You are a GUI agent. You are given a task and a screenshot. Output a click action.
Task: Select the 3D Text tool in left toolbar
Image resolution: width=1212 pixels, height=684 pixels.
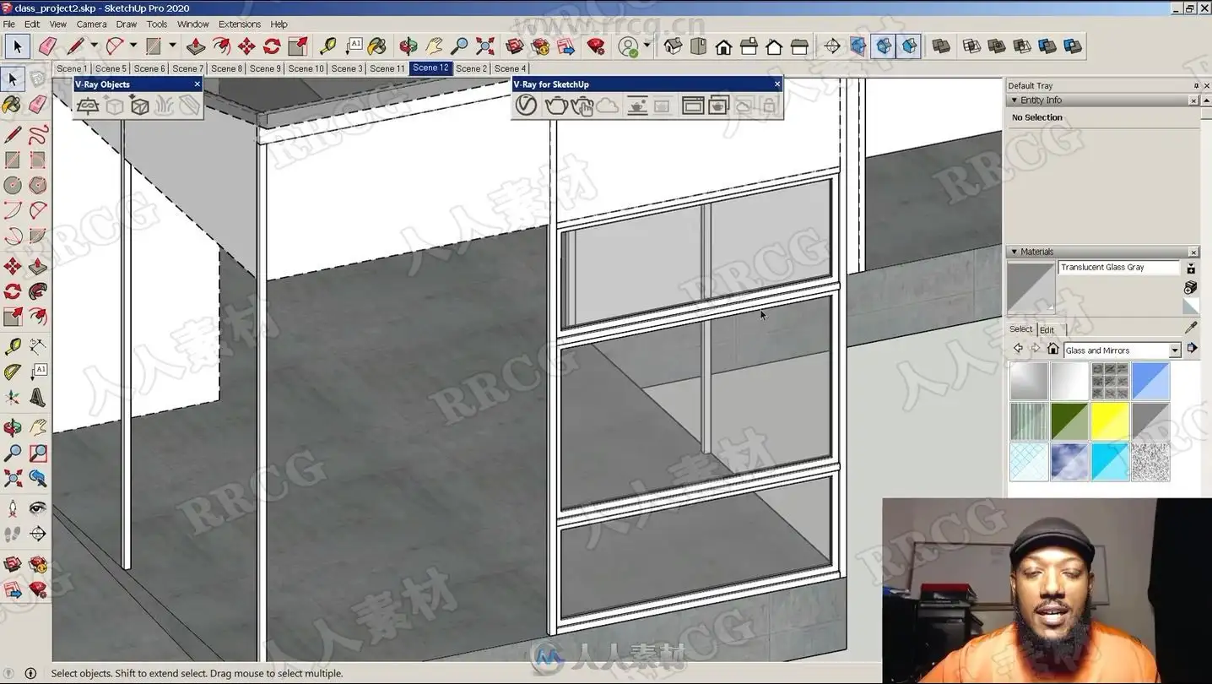pyautogui.click(x=38, y=396)
